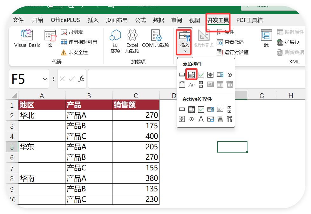The height and width of the screenshot is (214, 311).
Task: Insert form control Check Box
Action: click(x=201, y=75)
